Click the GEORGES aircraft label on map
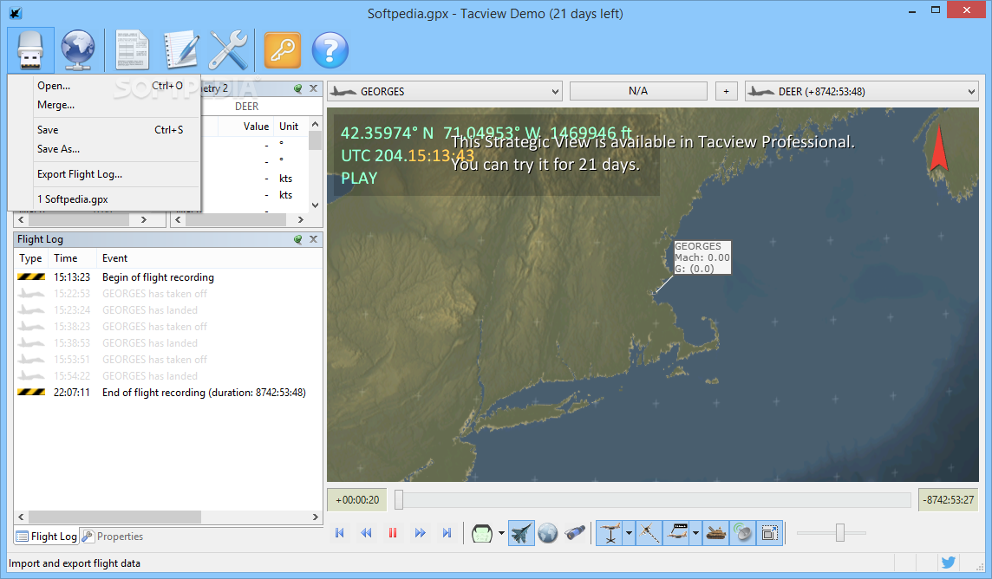 pos(702,257)
